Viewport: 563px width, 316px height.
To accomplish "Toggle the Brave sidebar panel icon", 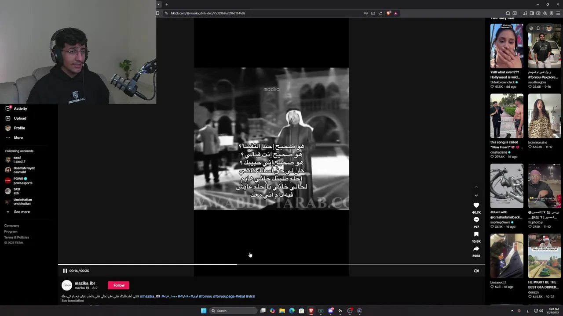I will (x=532, y=13).
